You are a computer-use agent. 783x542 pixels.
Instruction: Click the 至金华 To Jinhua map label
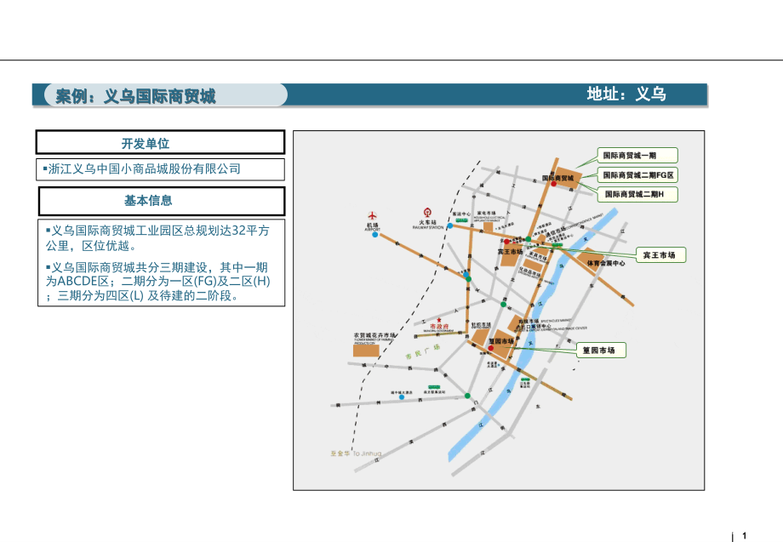pyautogui.click(x=356, y=453)
